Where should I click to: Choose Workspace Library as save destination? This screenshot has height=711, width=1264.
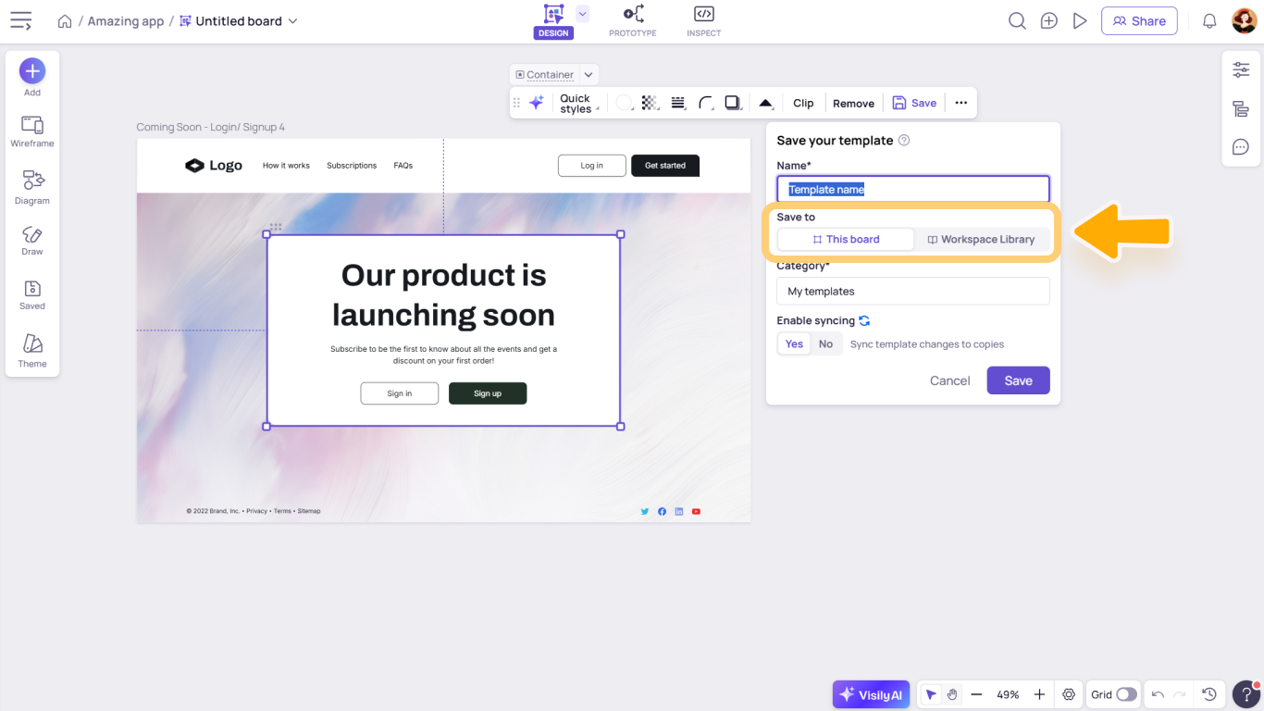(982, 239)
